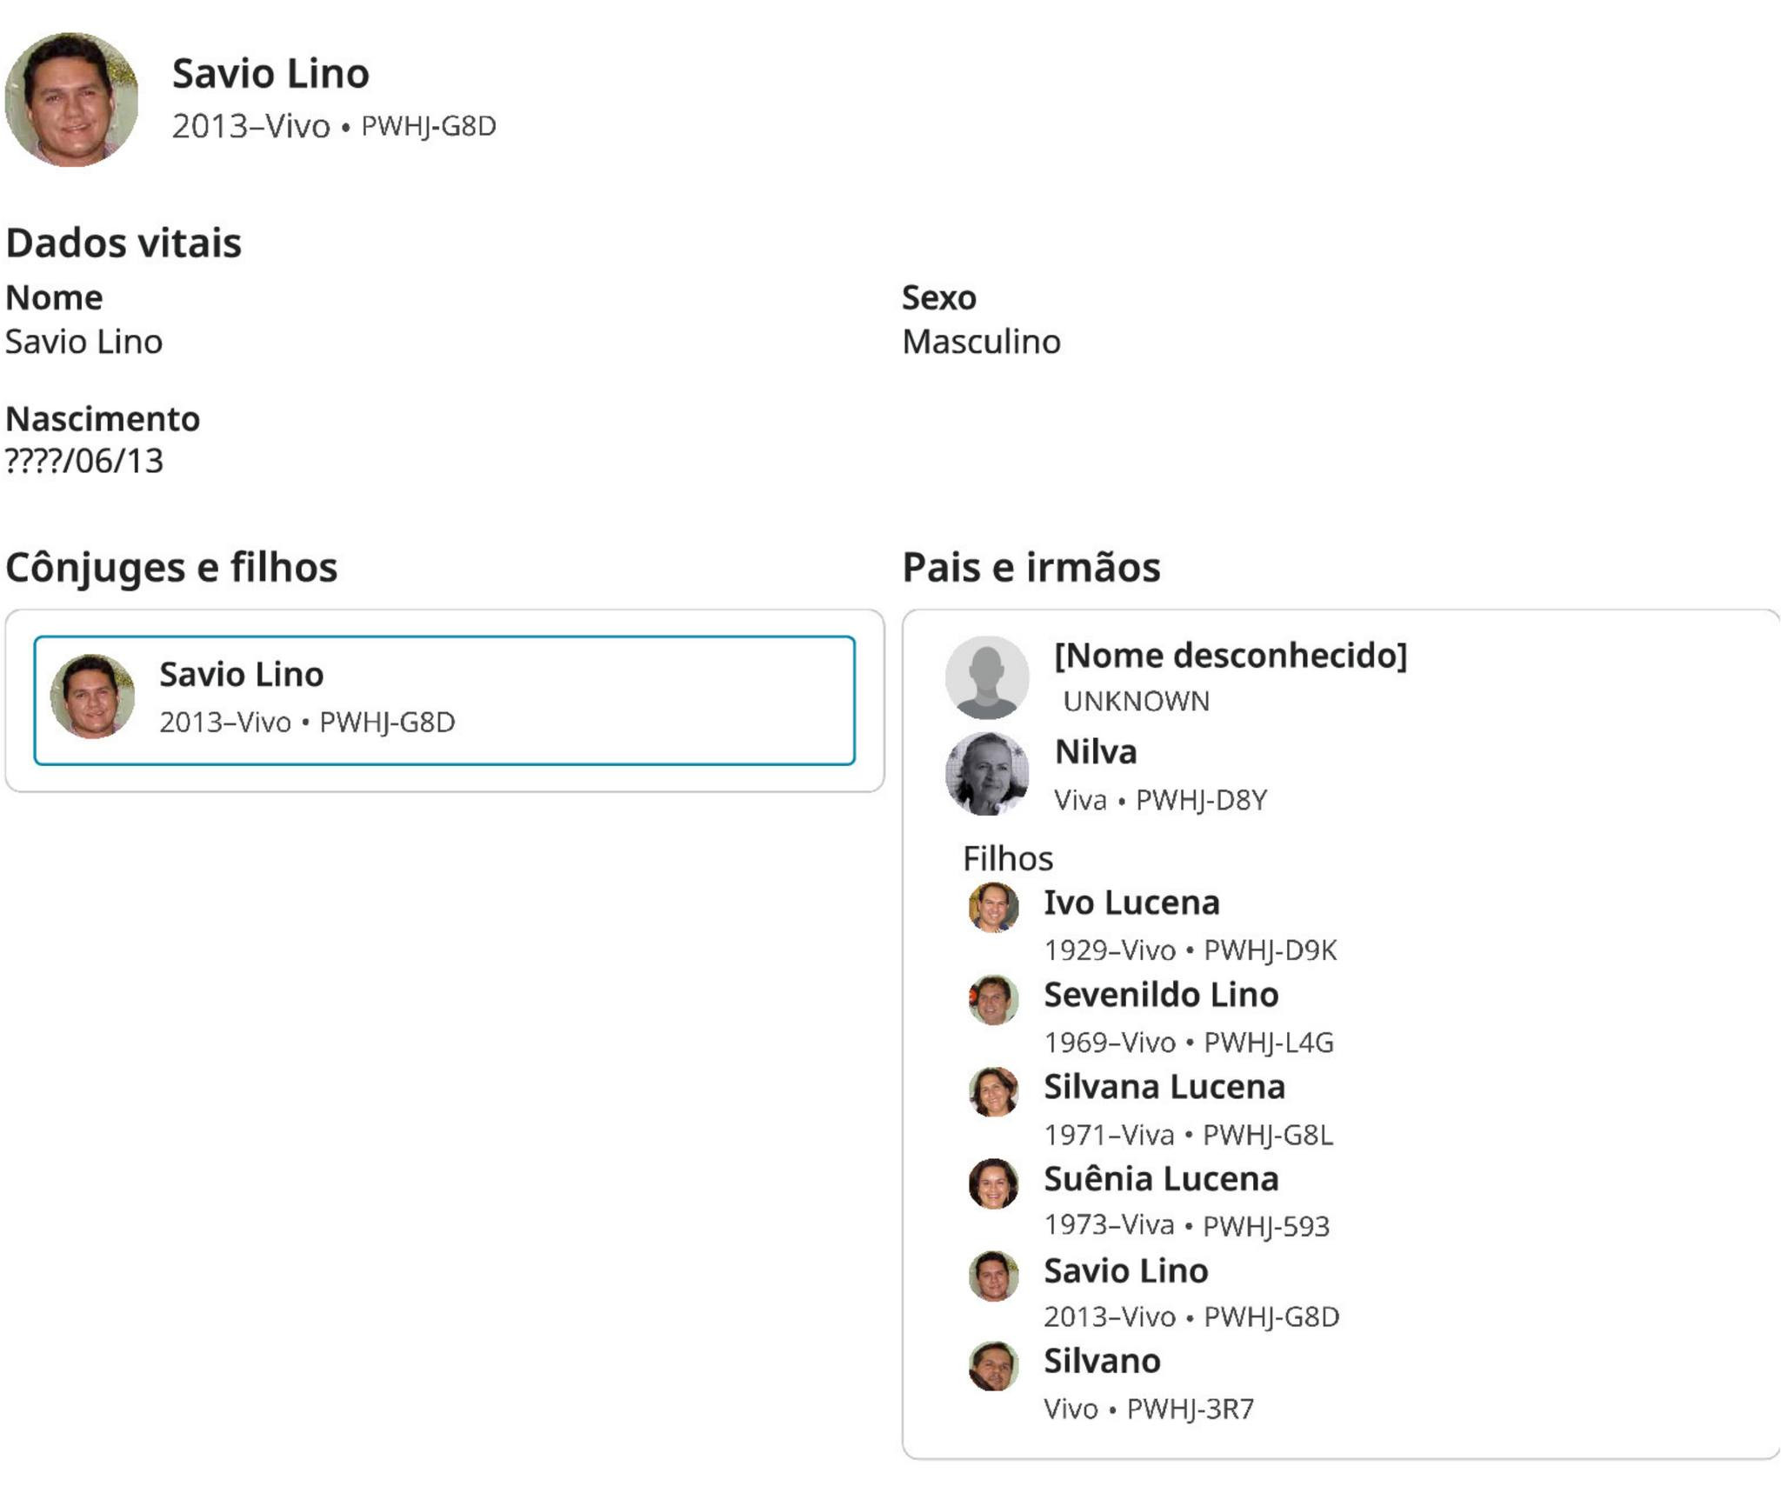The image size is (1781, 1493).
Task: Click Suênia Lucena's small avatar
Action: 993,1183
